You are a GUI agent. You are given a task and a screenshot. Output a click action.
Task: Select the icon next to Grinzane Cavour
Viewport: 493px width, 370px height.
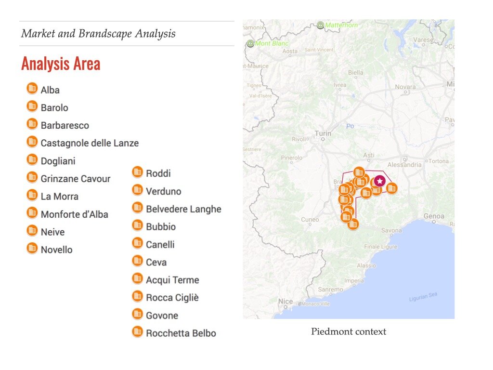click(x=32, y=177)
